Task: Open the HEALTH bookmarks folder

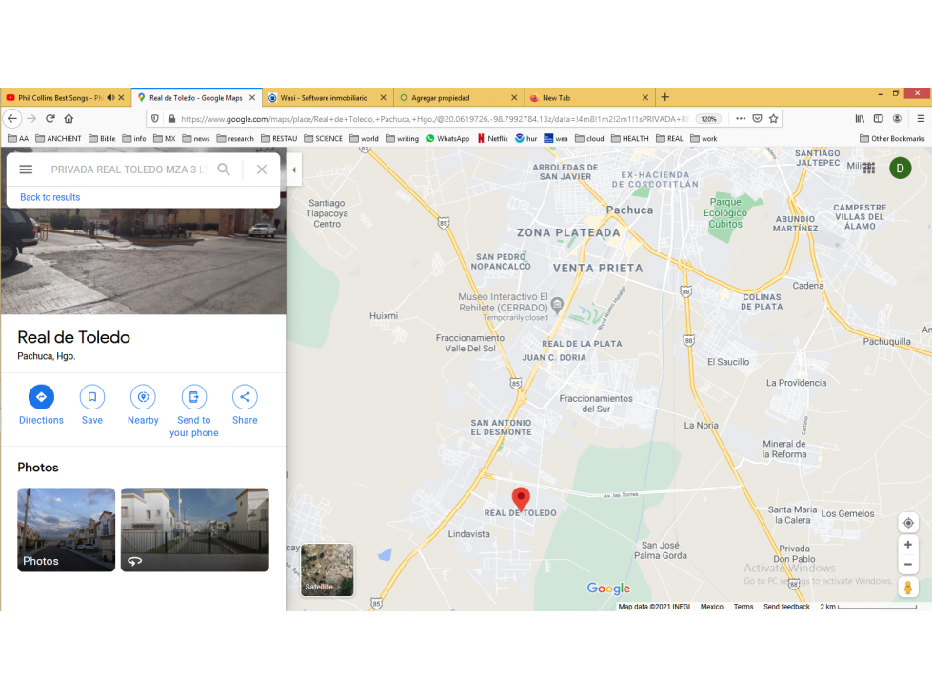Action: (630, 138)
